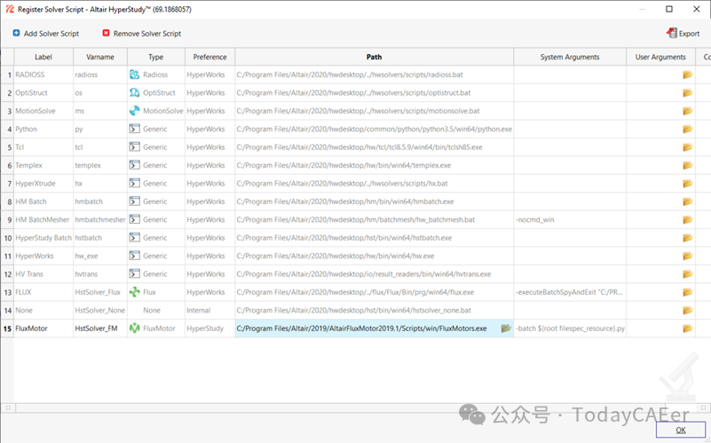Click the User Arguments column header

(x=660, y=57)
